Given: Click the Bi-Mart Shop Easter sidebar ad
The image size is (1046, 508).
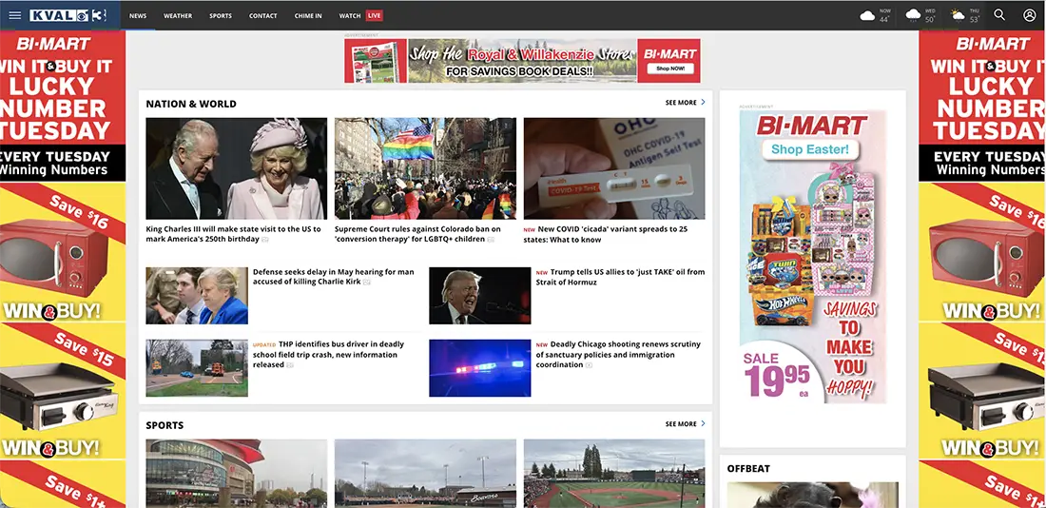Looking at the screenshot, I should point(812,256).
